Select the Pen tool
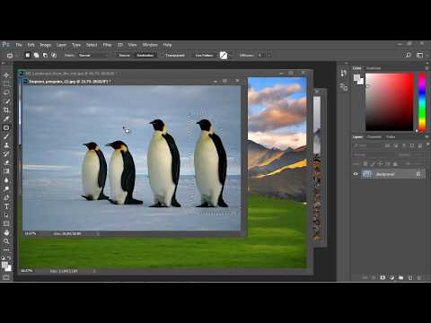 click(x=6, y=197)
